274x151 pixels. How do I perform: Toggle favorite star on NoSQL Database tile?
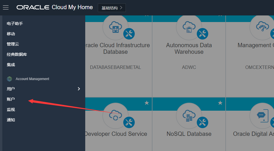[x=220, y=103]
